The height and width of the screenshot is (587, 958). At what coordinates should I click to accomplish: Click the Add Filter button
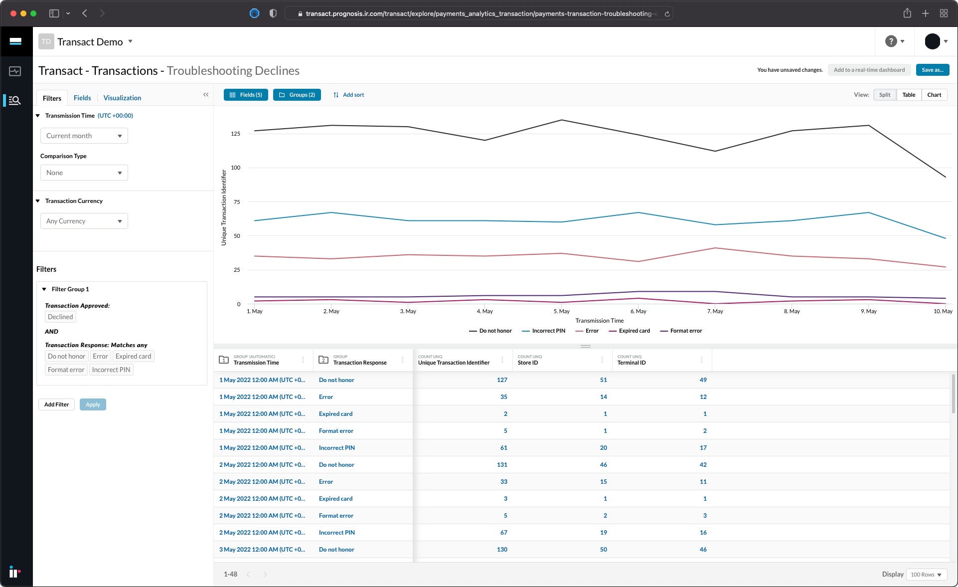56,404
